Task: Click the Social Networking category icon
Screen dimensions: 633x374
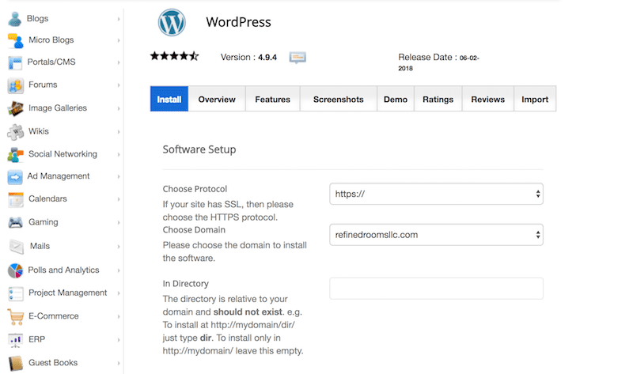Action: tap(15, 154)
